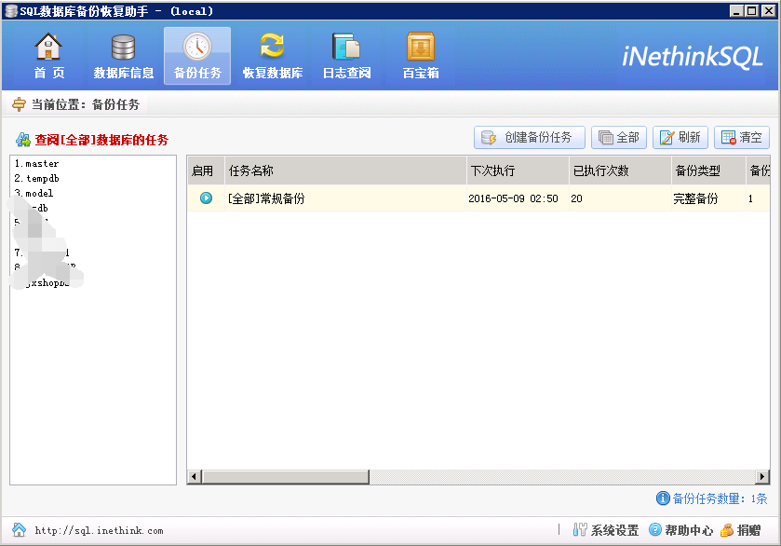Click the info icon by 备份任务数量
Image resolution: width=781 pixels, height=546 pixels.
663,498
